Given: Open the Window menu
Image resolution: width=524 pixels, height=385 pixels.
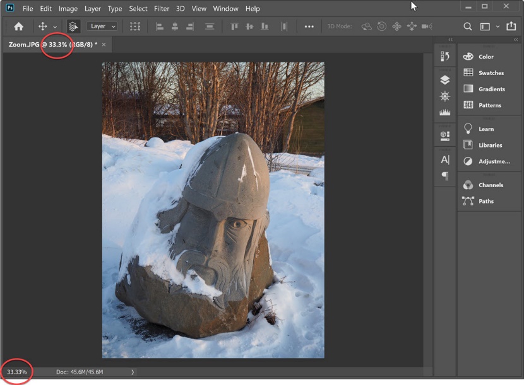Looking at the screenshot, I should click(x=225, y=9).
